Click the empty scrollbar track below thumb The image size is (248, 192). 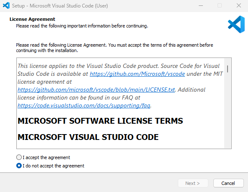(228, 110)
